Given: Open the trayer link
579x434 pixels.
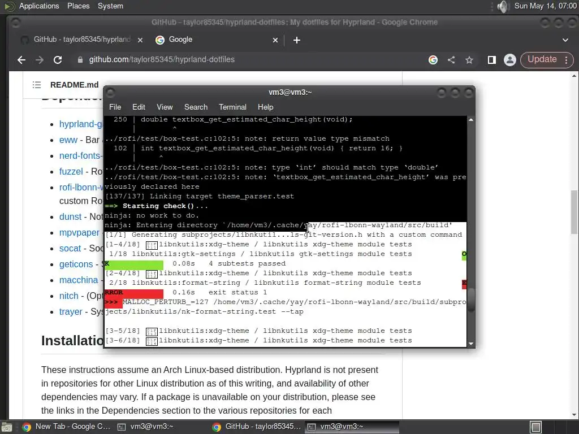Looking at the screenshot, I should 71,312.
